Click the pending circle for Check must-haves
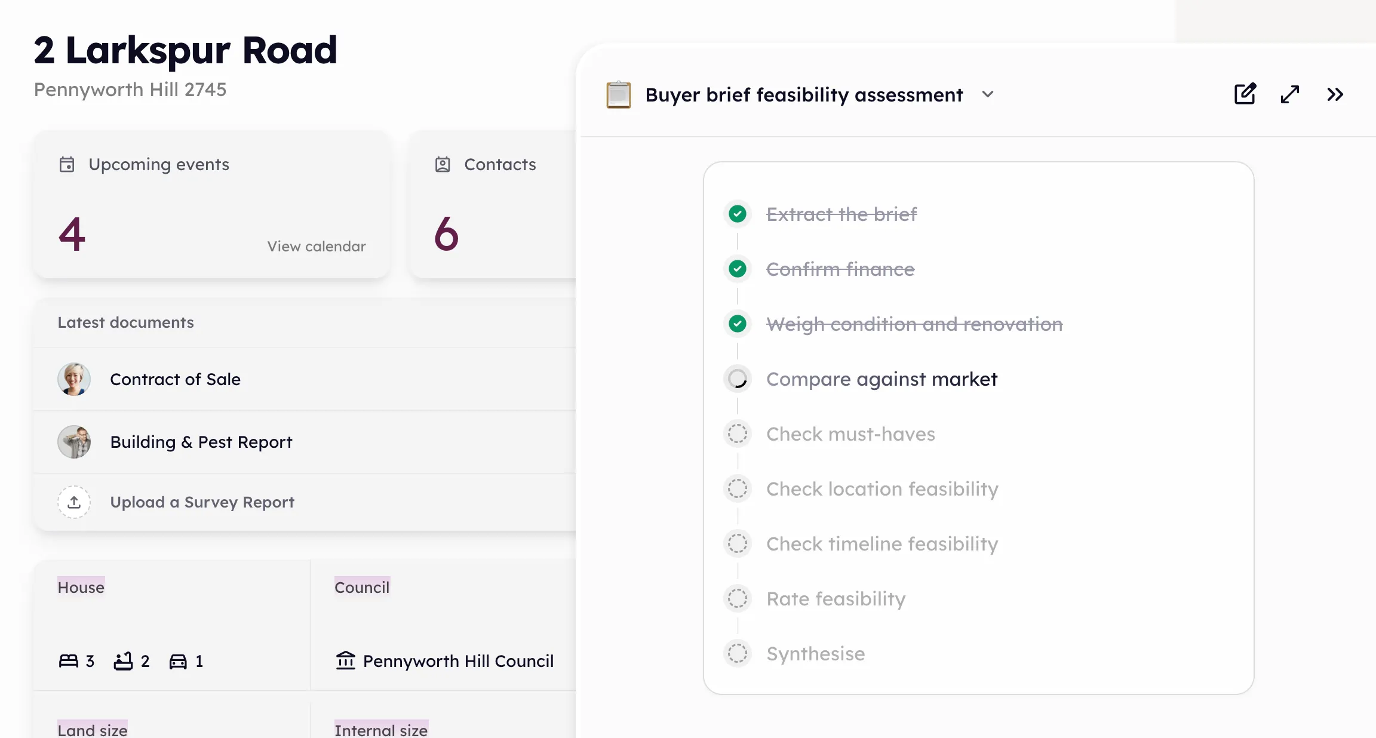The image size is (1376, 738). pos(738,433)
